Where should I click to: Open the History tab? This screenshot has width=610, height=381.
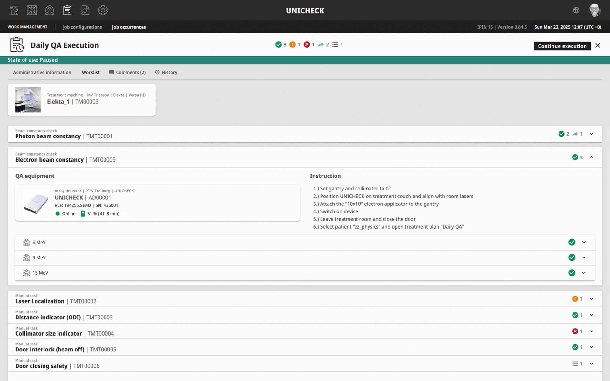pos(166,72)
